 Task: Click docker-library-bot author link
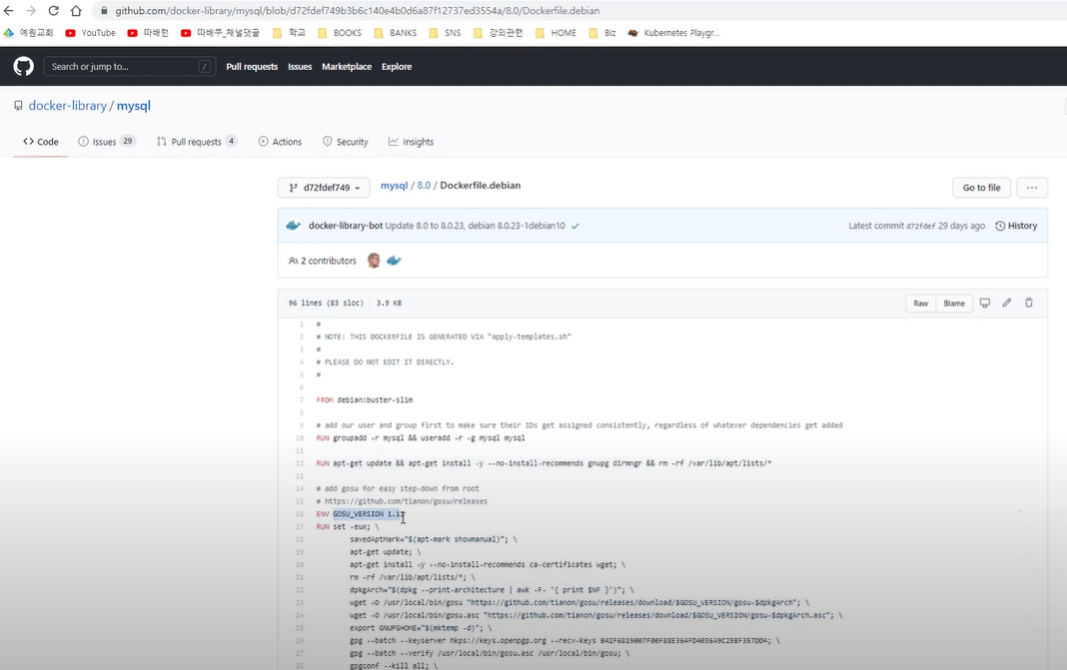346,225
